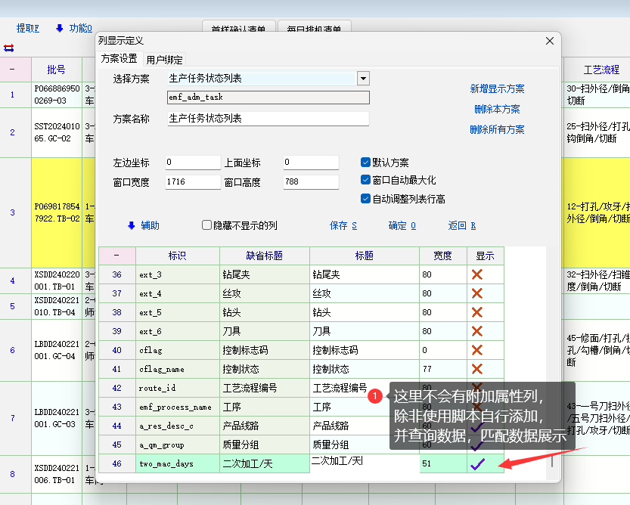Open the 选择方案 dropdown arrow
This screenshot has width=630, height=505.
pyautogui.click(x=363, y=79)
